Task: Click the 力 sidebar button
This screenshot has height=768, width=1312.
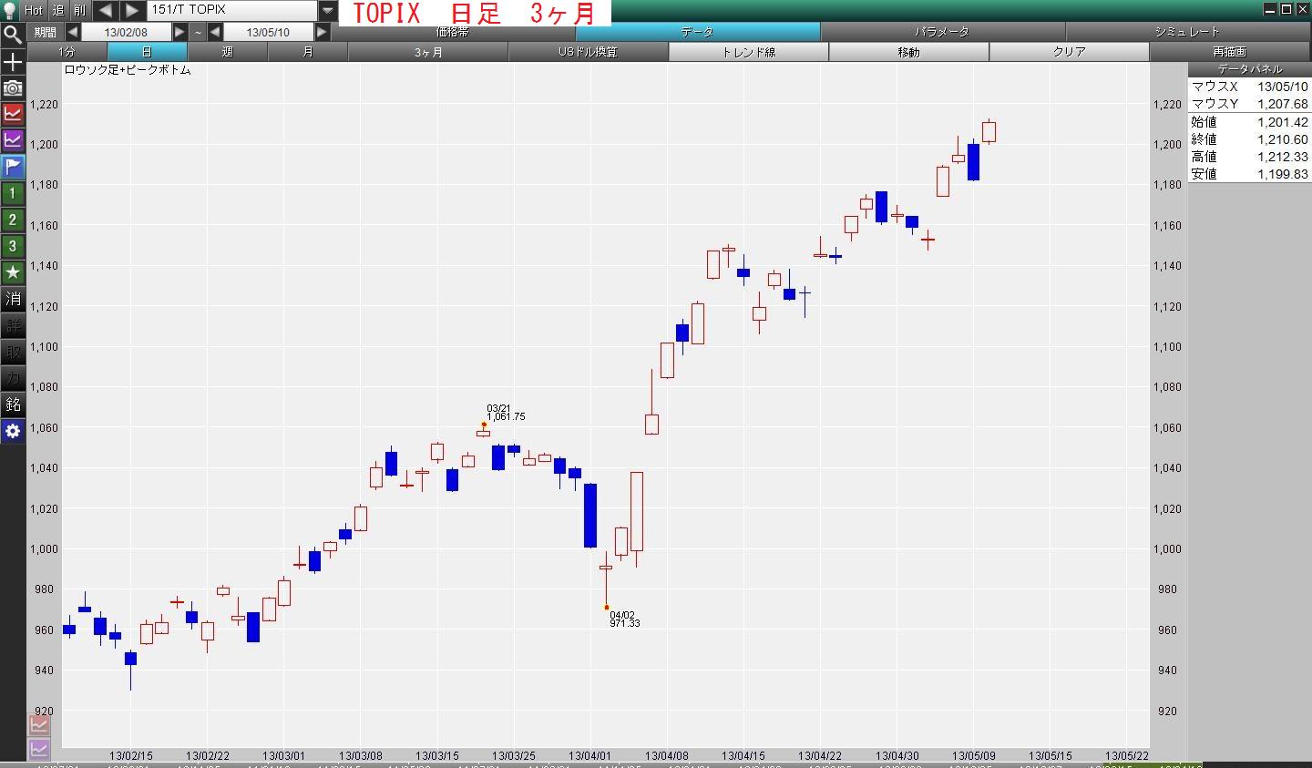Action: [13, 378]
